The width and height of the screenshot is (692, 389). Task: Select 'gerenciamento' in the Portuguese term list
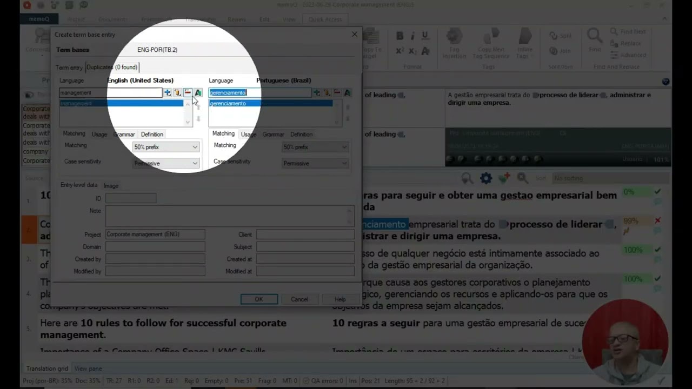coord(271,103)
